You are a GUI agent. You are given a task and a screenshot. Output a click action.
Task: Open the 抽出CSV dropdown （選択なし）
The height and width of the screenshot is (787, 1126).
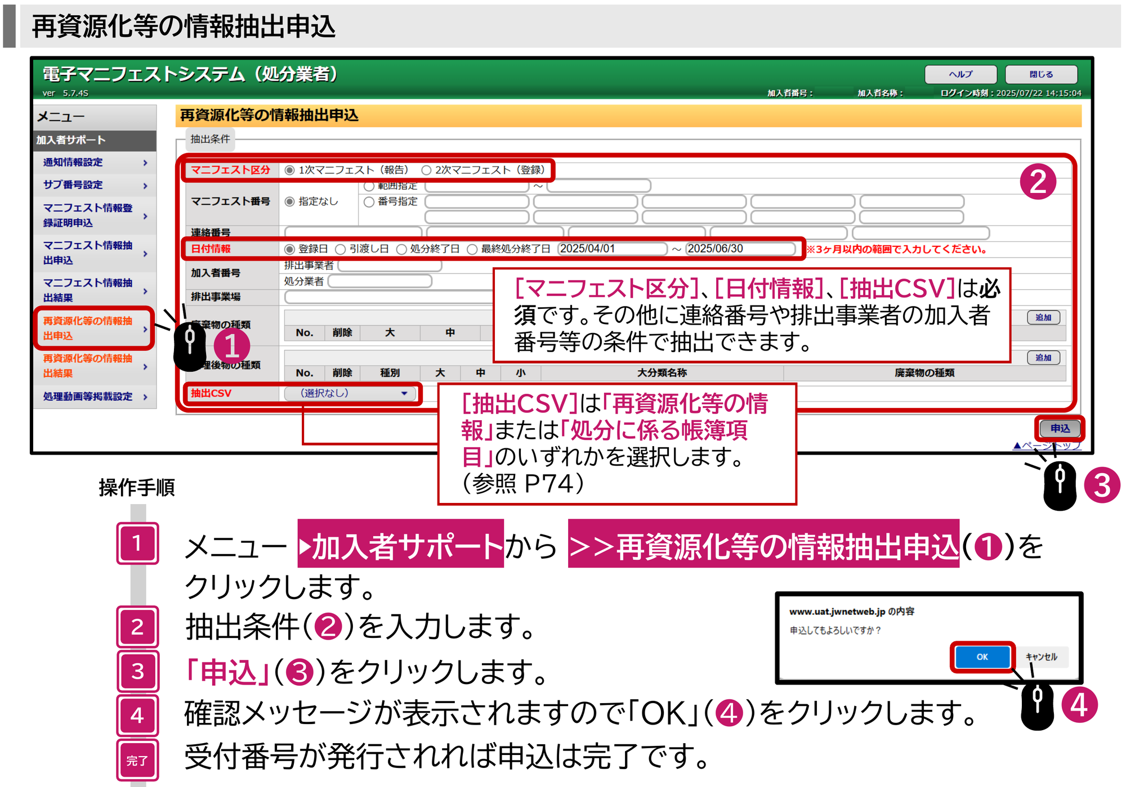click(x=349, y=393)
